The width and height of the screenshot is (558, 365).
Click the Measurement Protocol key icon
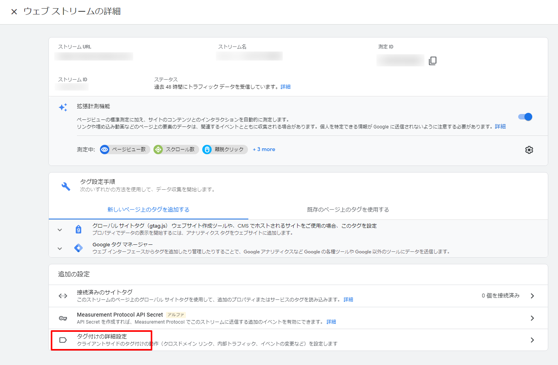pos(63,318)
